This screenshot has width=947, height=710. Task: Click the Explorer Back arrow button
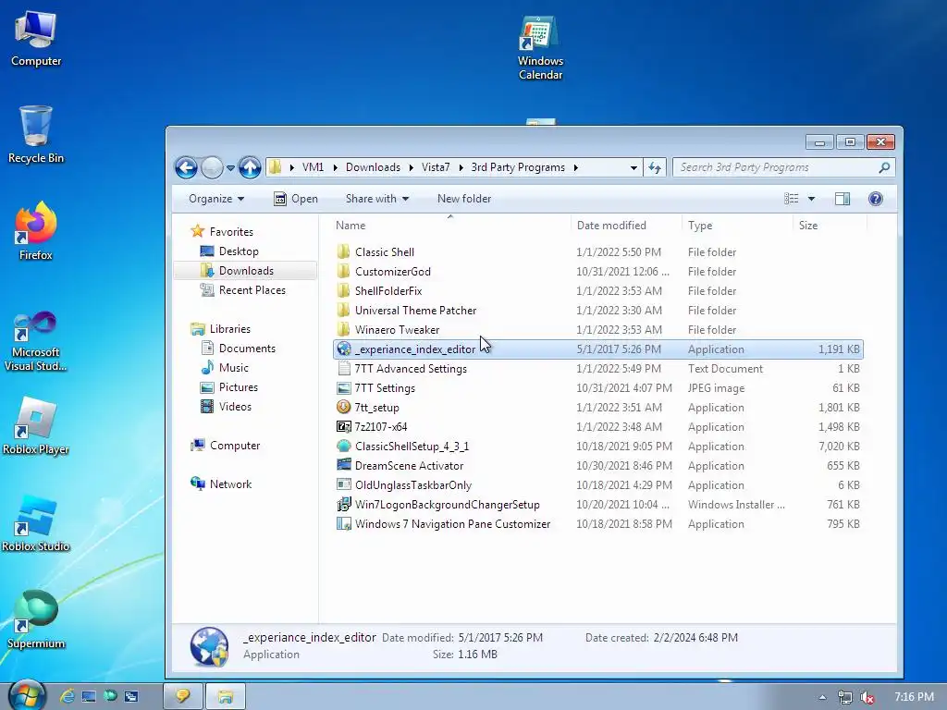click(186, 167)
